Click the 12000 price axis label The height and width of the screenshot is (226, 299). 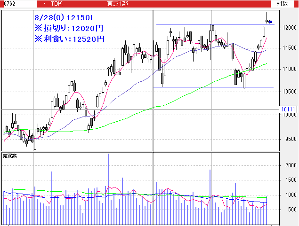click(x=289, y=28)
